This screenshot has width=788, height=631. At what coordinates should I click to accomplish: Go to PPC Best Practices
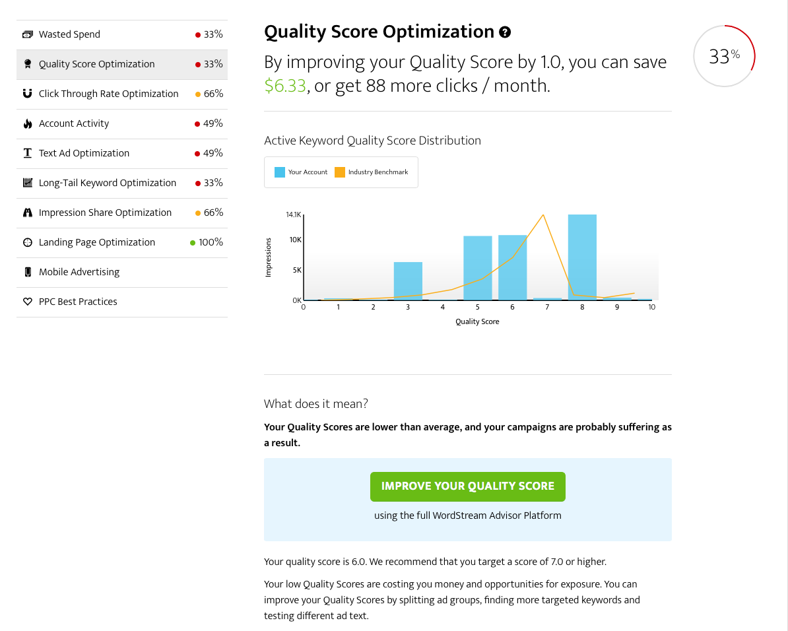(x=78, y=302)
